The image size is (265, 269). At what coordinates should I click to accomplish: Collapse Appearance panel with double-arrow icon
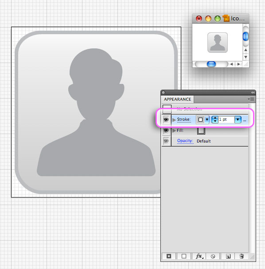[253, 93]
